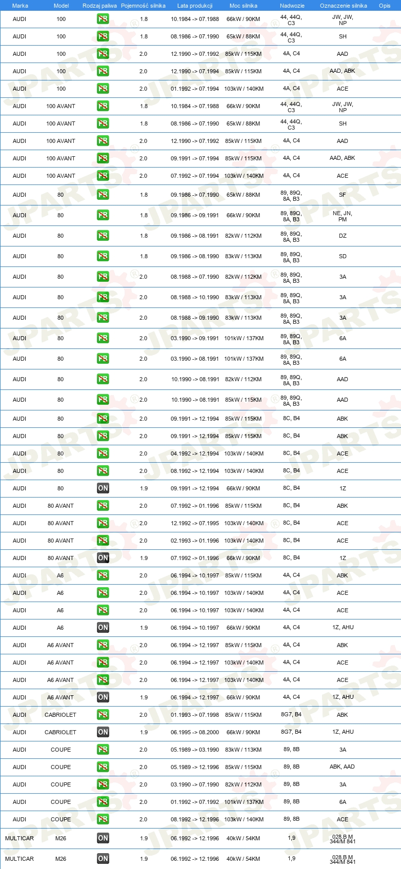Click the power cell '101kW / 137KM' in the COUPE row
401x869 pixels.
(244, 802)
